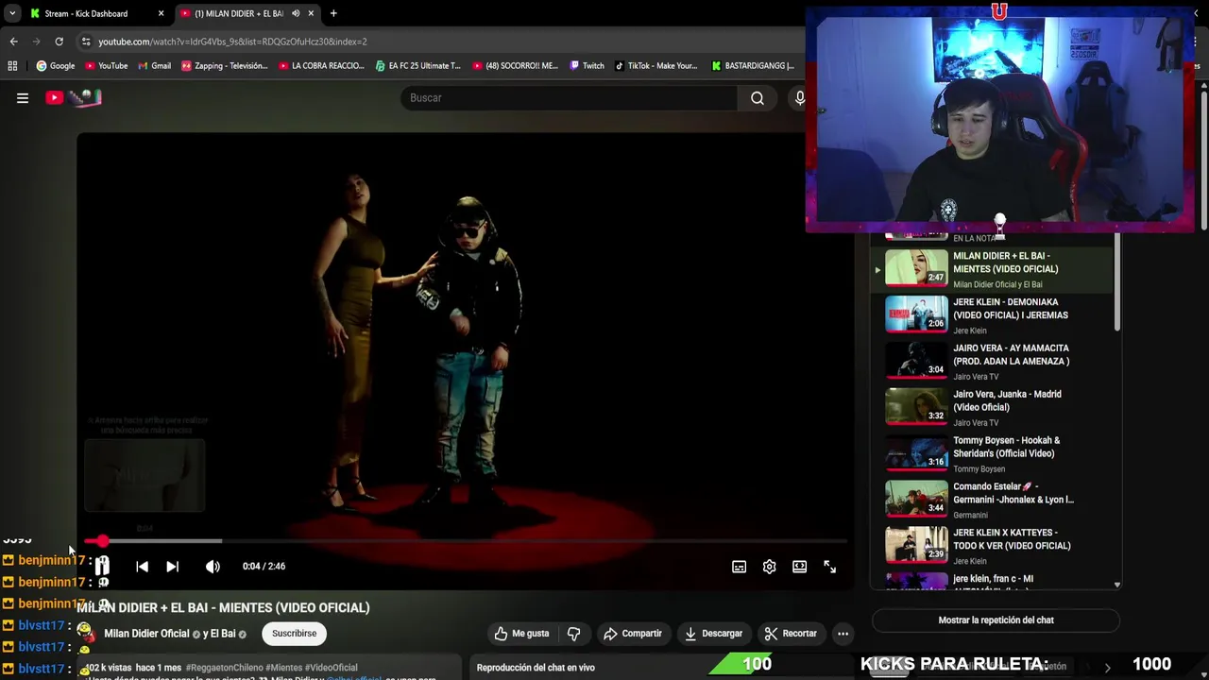Download the video with Descargar

[x=714, y=634]
